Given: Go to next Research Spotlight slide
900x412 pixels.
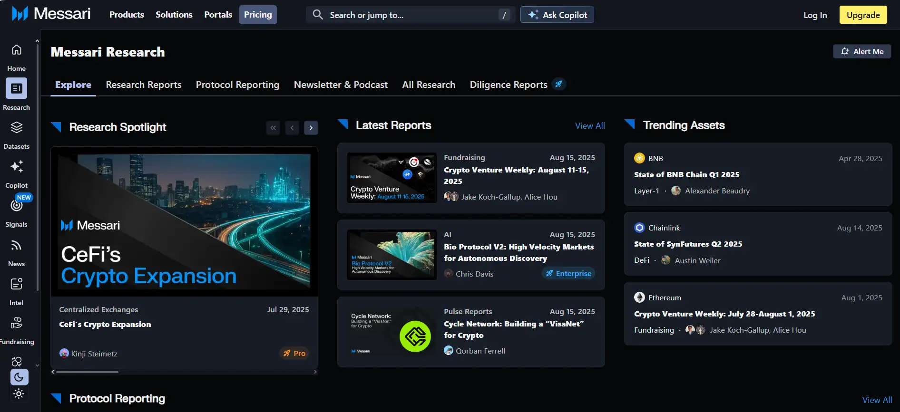Looking at the screenshot, I should [311, 128].
